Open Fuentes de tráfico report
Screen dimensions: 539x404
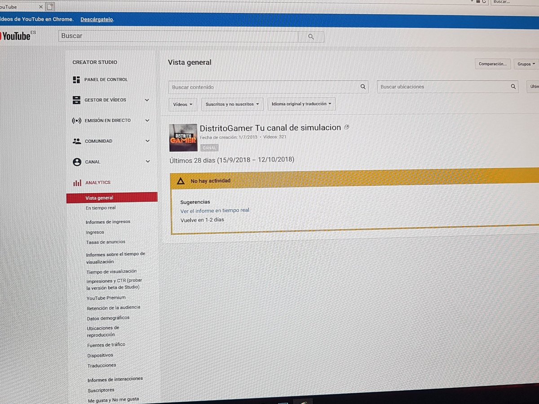click(x=106, y=345)
